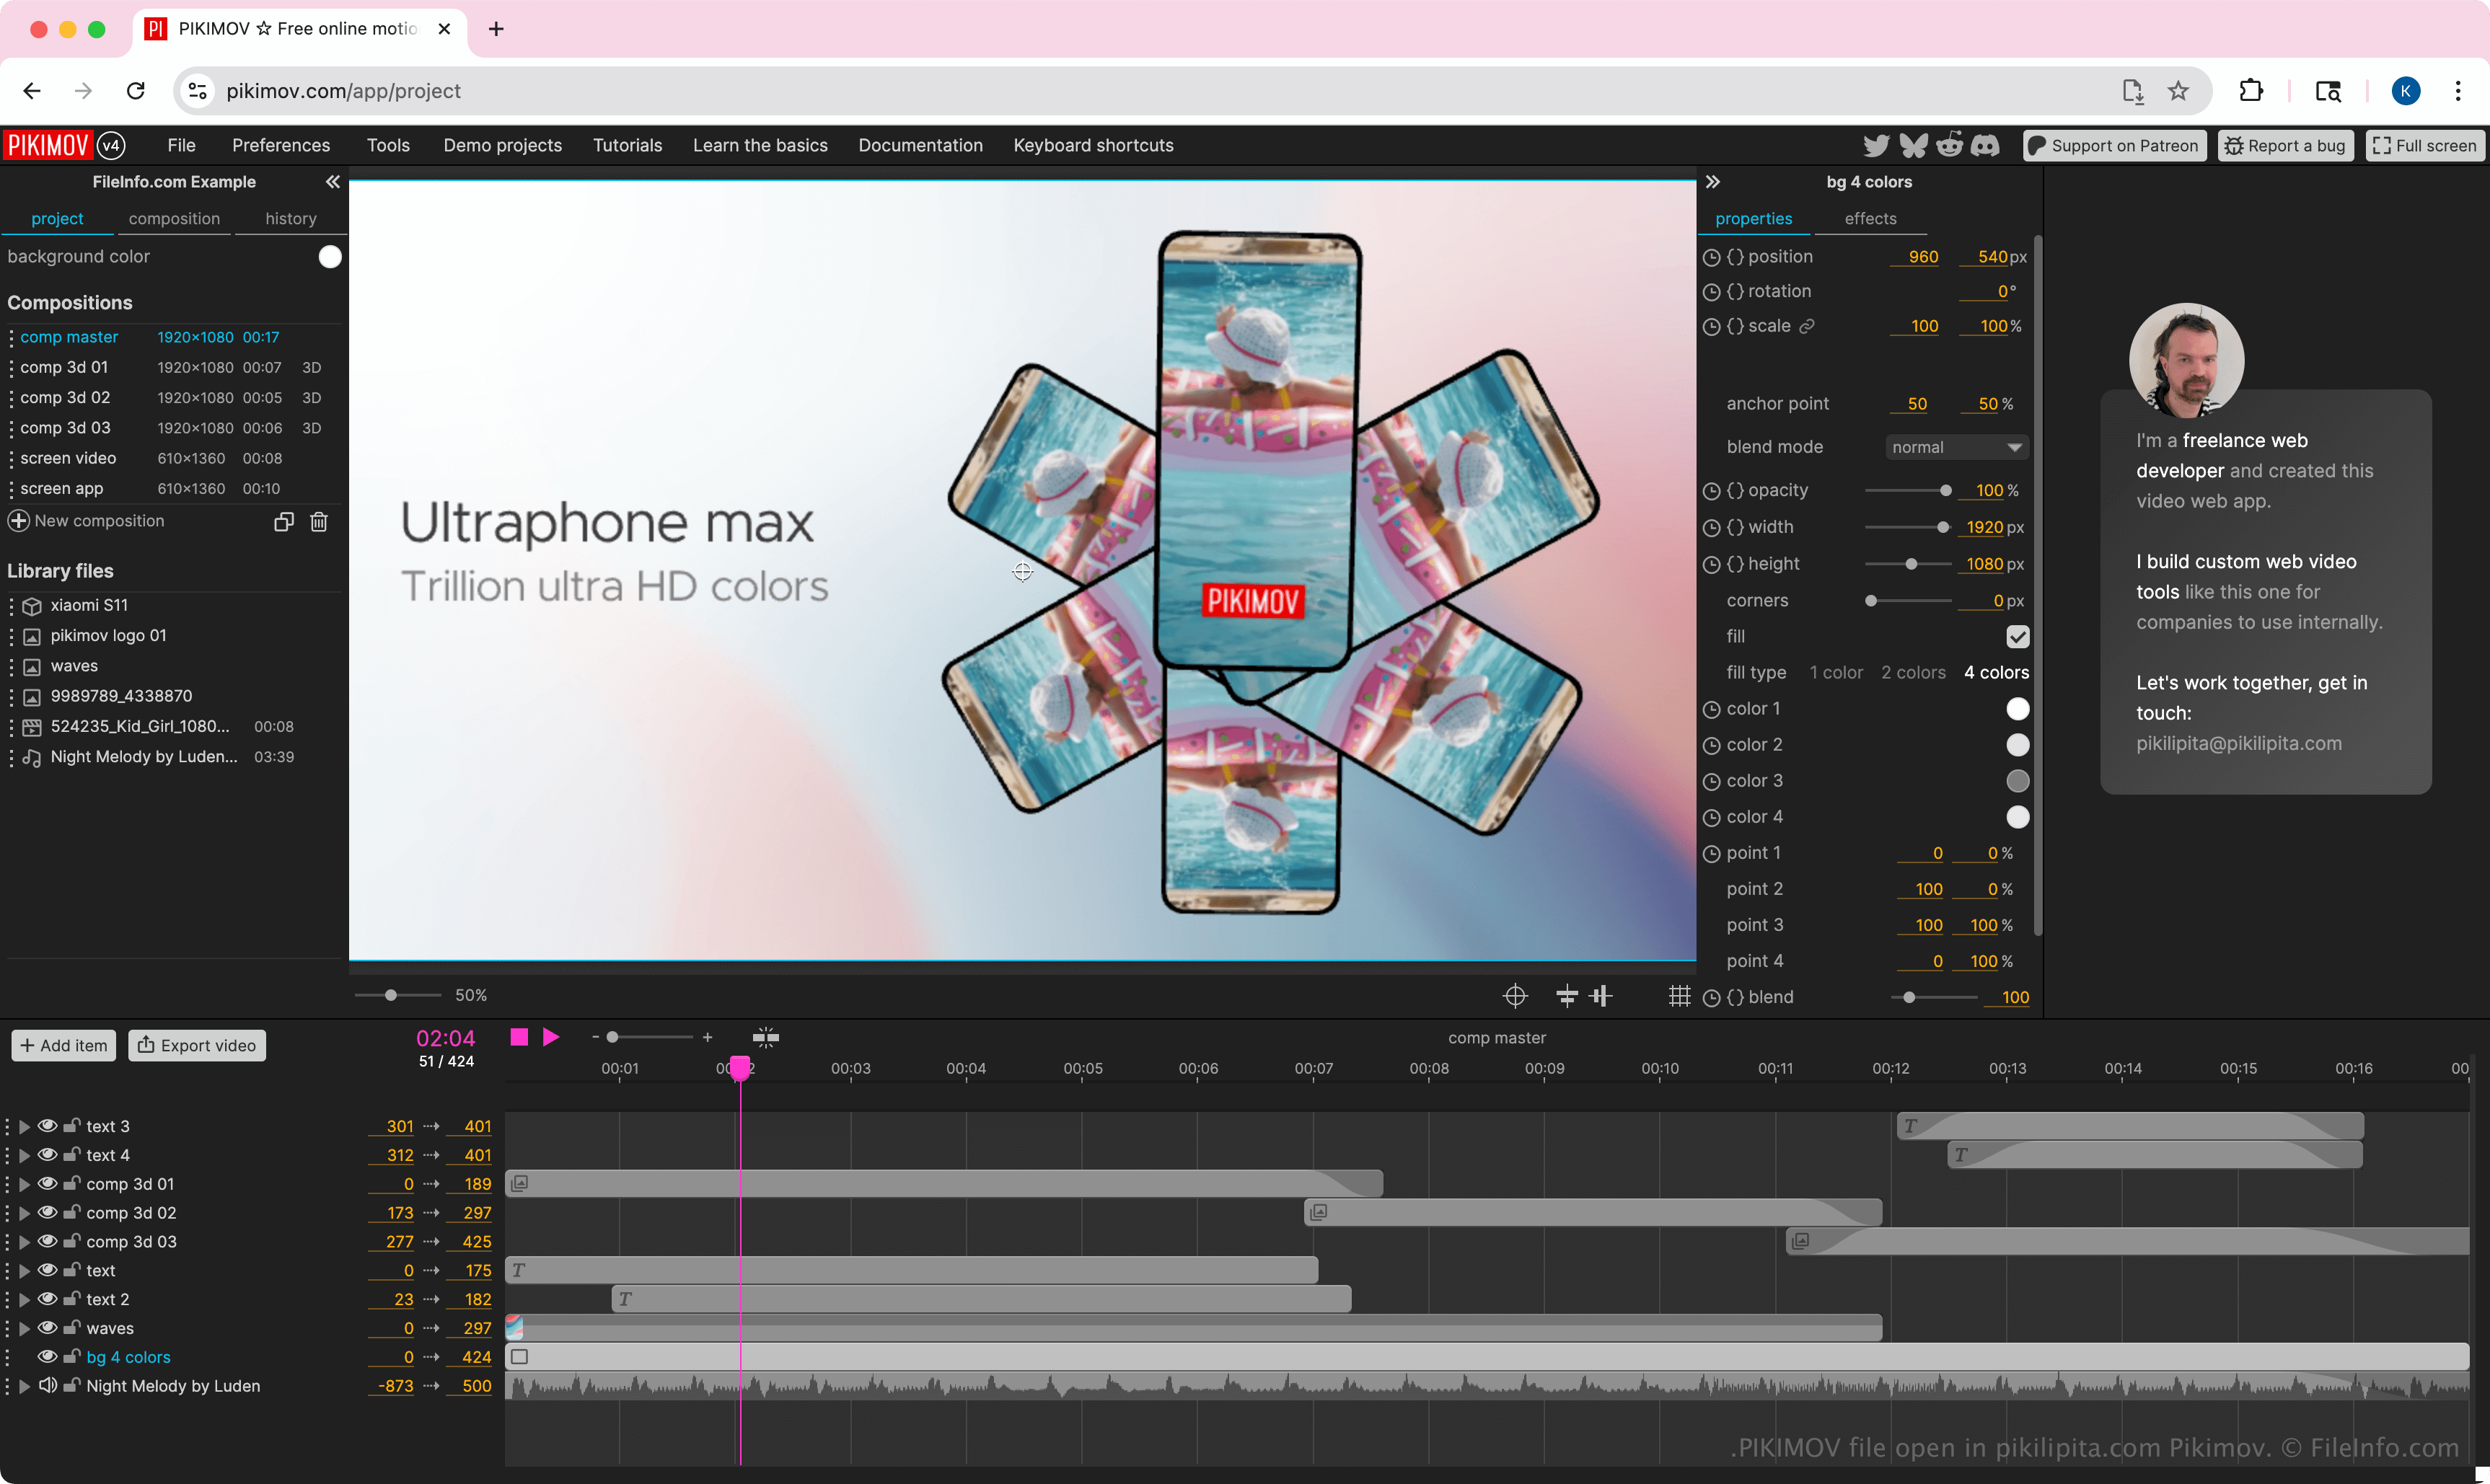Open the Twitter link icon
This screenshot has width=2490, height=1484.
coord(1877,146)
